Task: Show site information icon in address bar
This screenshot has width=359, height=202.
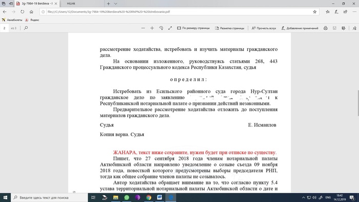Action: tap(43, 12)
